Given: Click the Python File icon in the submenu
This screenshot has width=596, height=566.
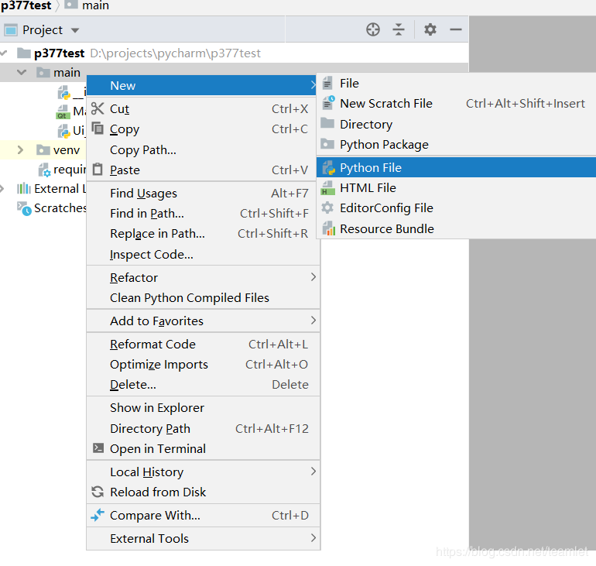Looking at the screenshot, I should tap(328, 167).
